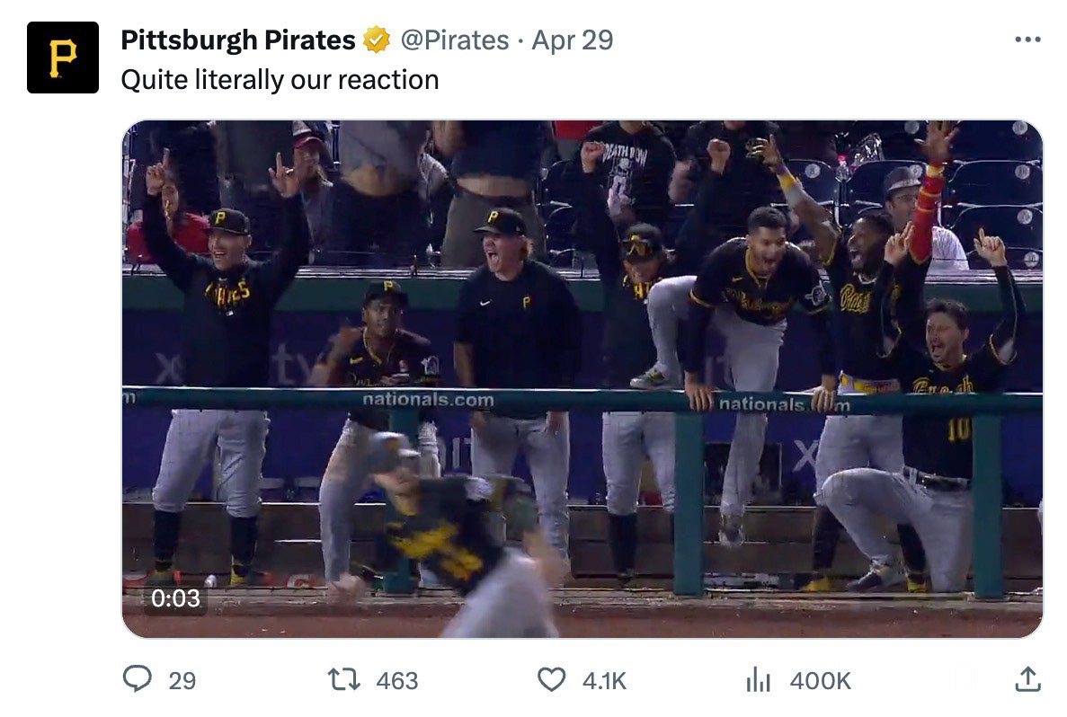Reply to the tweet via comment icon
This screenshot has height=717, width=1067.
137,680
